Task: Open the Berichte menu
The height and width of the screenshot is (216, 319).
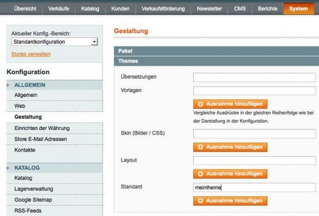Action: pyautogui.click(x=268, y=9)
